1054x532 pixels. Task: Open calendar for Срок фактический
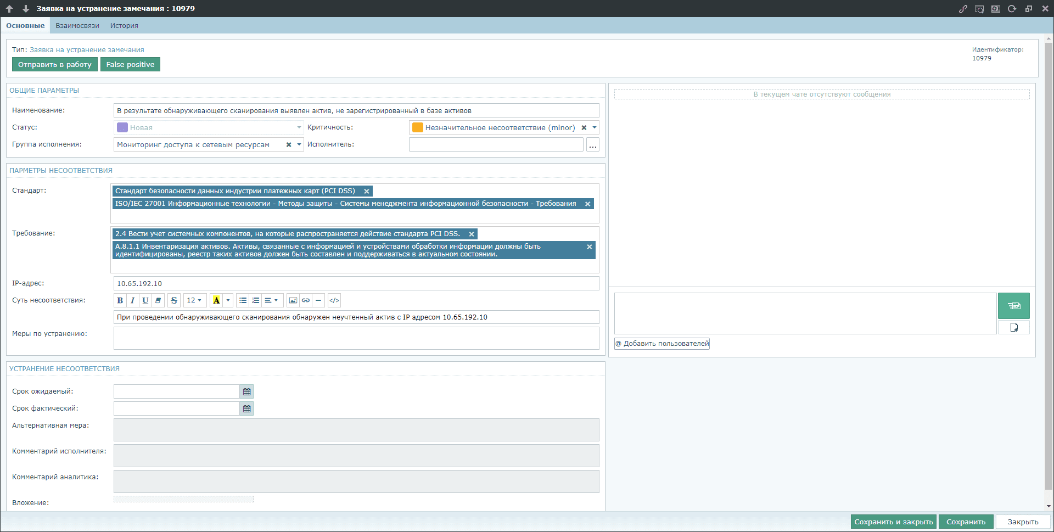point(247,408)
